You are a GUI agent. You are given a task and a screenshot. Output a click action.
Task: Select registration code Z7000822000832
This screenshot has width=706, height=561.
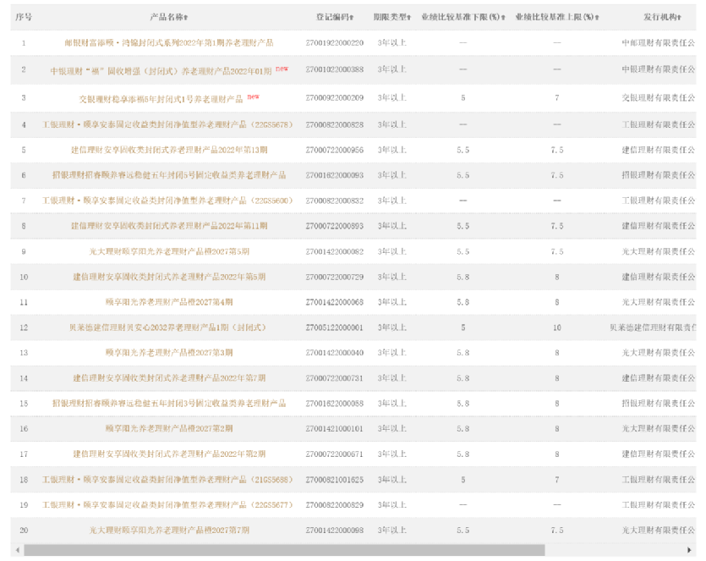(x=335, y=201)
